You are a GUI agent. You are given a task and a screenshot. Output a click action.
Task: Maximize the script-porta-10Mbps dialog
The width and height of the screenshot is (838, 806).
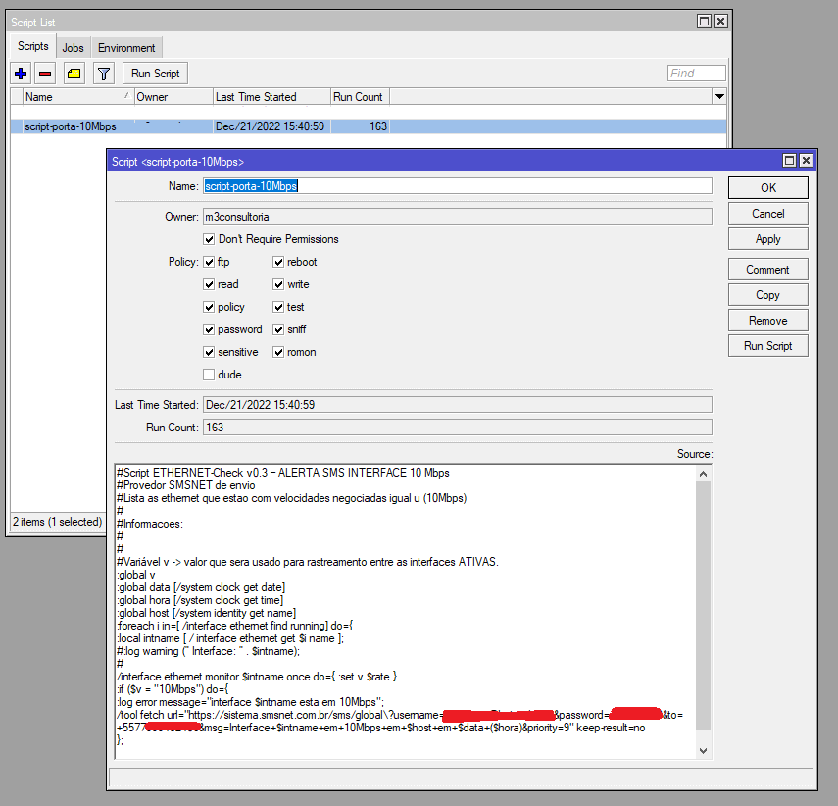788,161
